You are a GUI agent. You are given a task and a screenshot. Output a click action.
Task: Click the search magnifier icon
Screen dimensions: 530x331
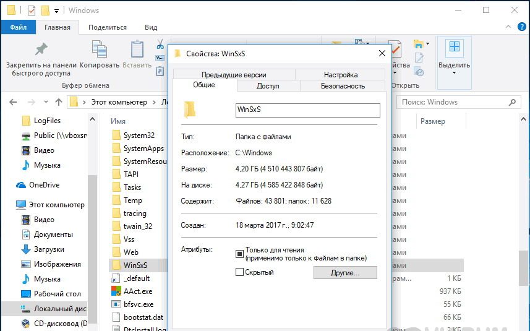[x=513, y=102]
